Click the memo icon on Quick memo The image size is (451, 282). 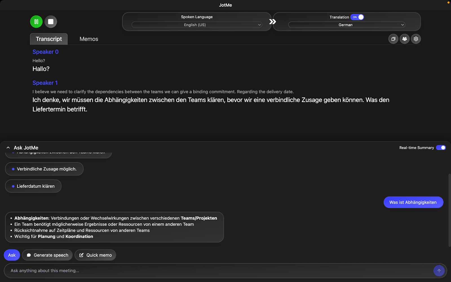pyautogui.click(x=82, y=255)
